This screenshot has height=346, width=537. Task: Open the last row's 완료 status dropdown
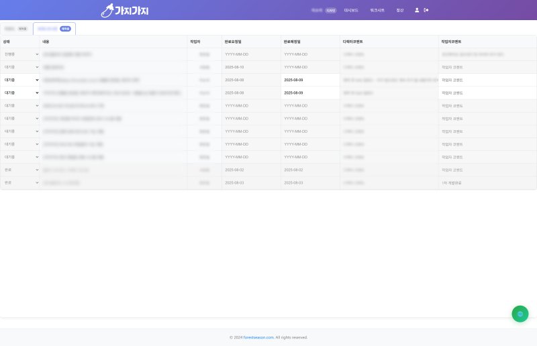(20, 182)
